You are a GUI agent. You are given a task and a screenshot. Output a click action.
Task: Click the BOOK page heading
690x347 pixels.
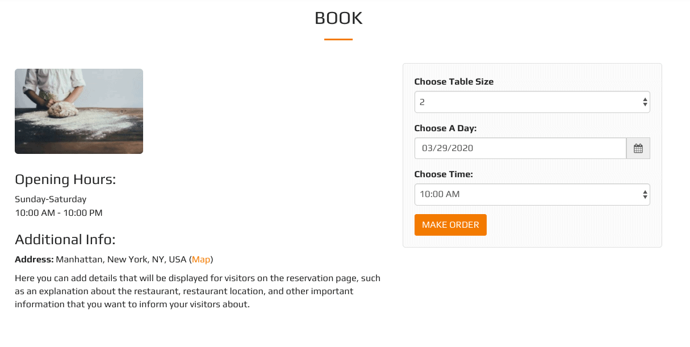[x=338, y=18]
